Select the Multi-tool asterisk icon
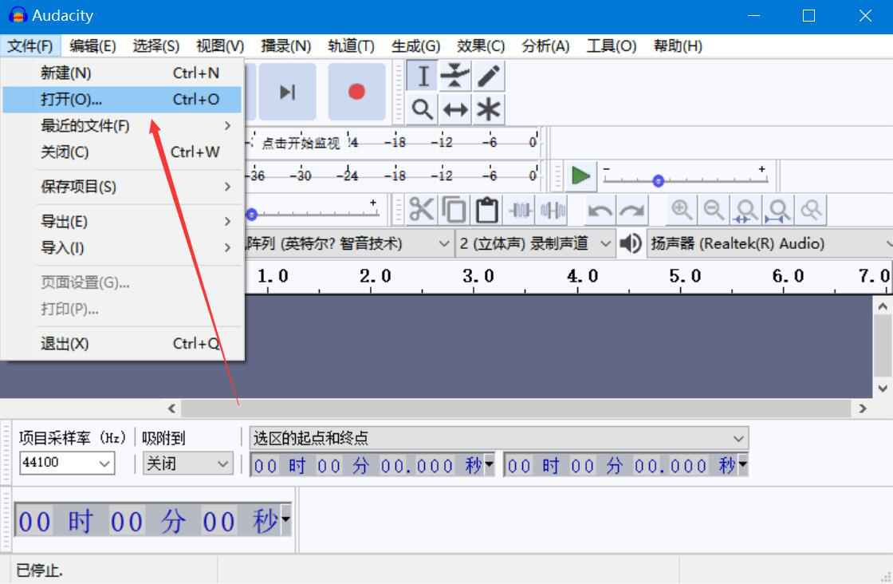 [x=489, y=109]
